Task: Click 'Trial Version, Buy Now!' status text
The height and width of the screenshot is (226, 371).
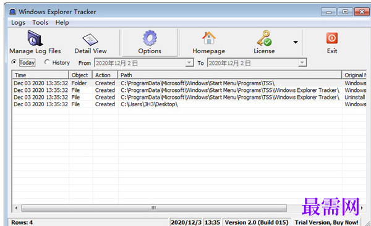Action: click(326, 222)
